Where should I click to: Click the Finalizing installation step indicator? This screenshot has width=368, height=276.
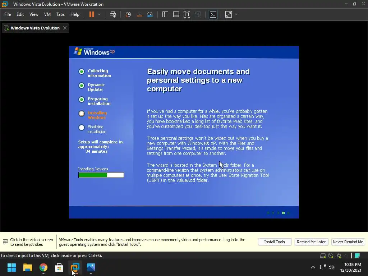82,128
